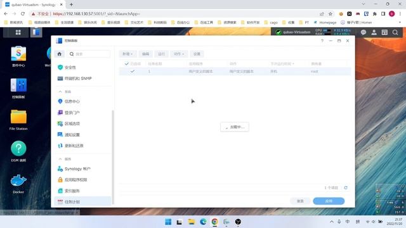Click the browser address bar URL

click(96, 14)
